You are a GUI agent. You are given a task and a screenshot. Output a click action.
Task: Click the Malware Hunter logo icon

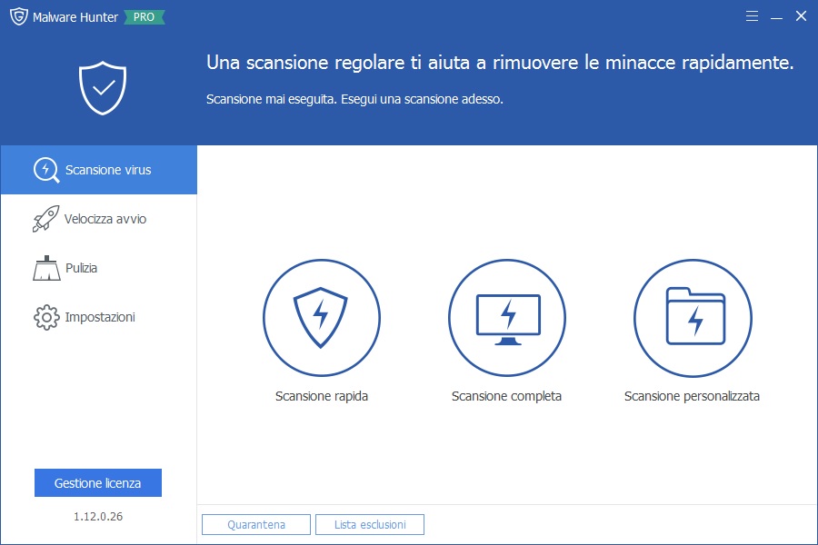19,16
